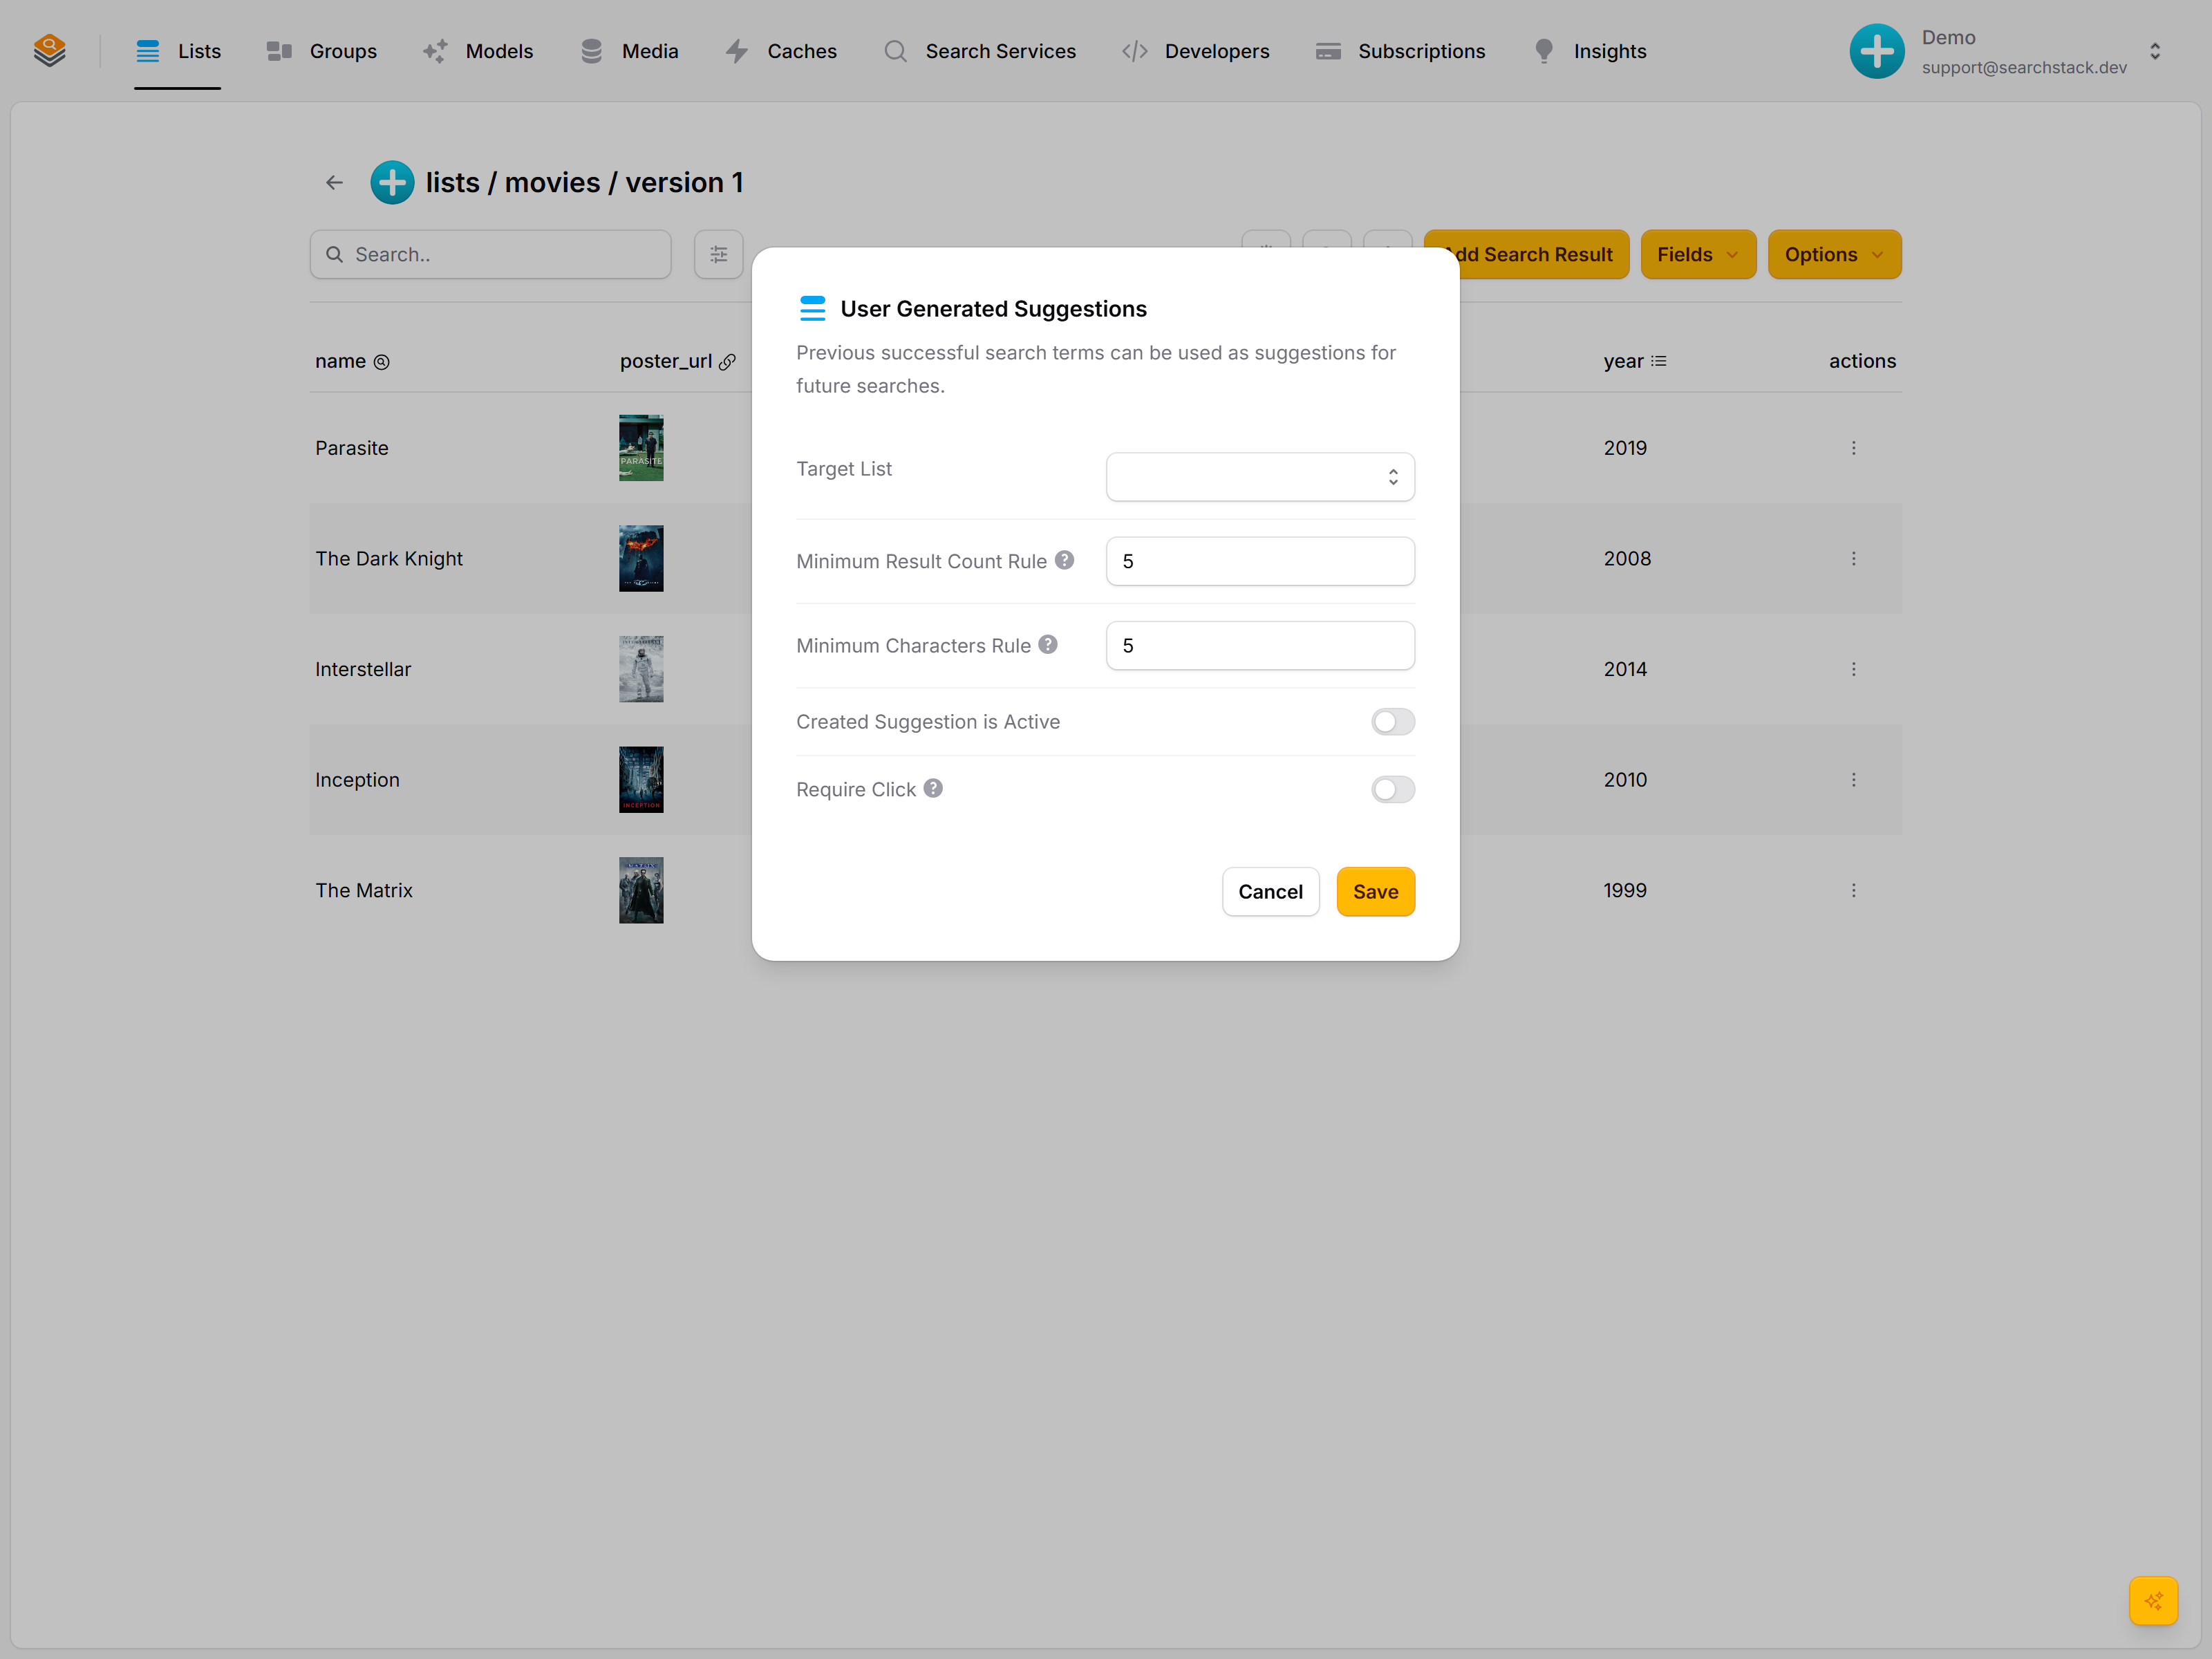Select The Matrix name cell
2212x1659 pixels.
click(364, 890)
